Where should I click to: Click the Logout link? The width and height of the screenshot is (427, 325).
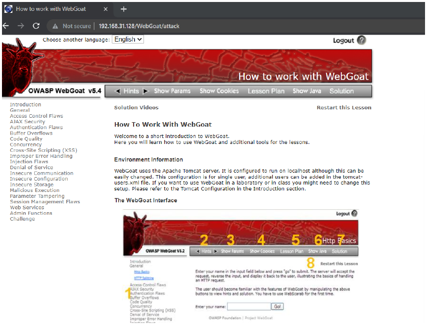coord(343,41)
